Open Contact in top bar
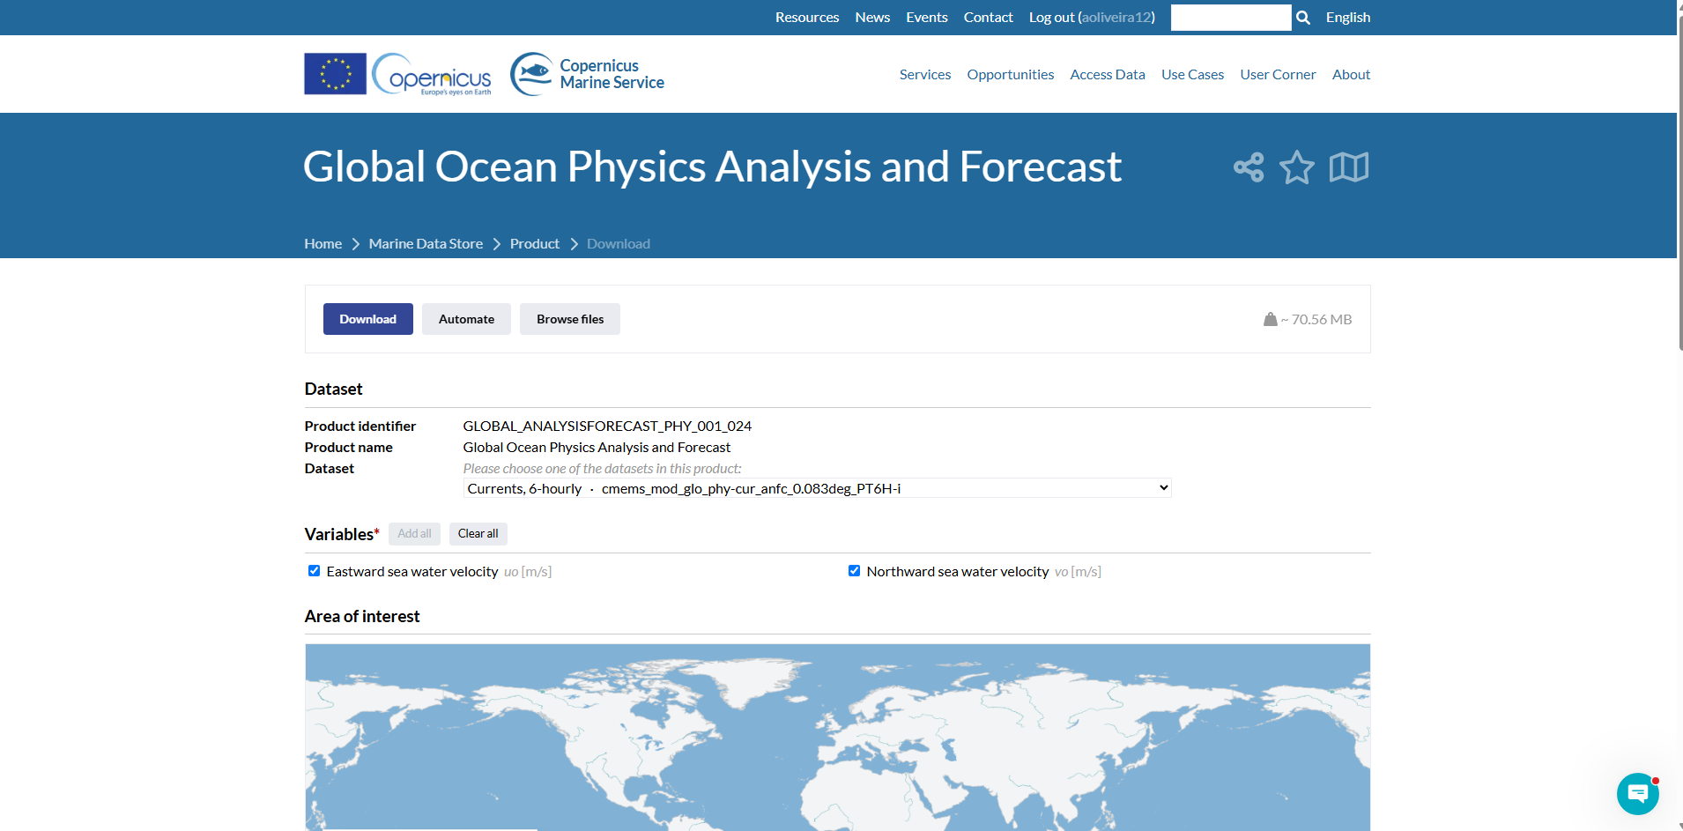The width and height of the screenshot is (1683, 831). 989,18
